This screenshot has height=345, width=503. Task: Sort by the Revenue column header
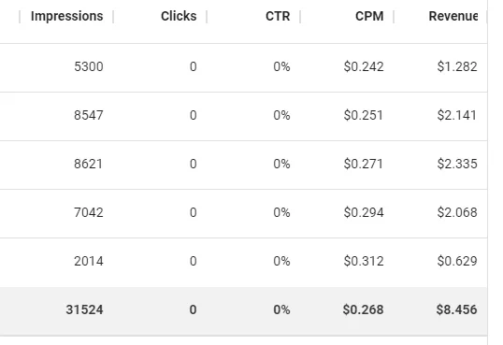tap(453, 16)
